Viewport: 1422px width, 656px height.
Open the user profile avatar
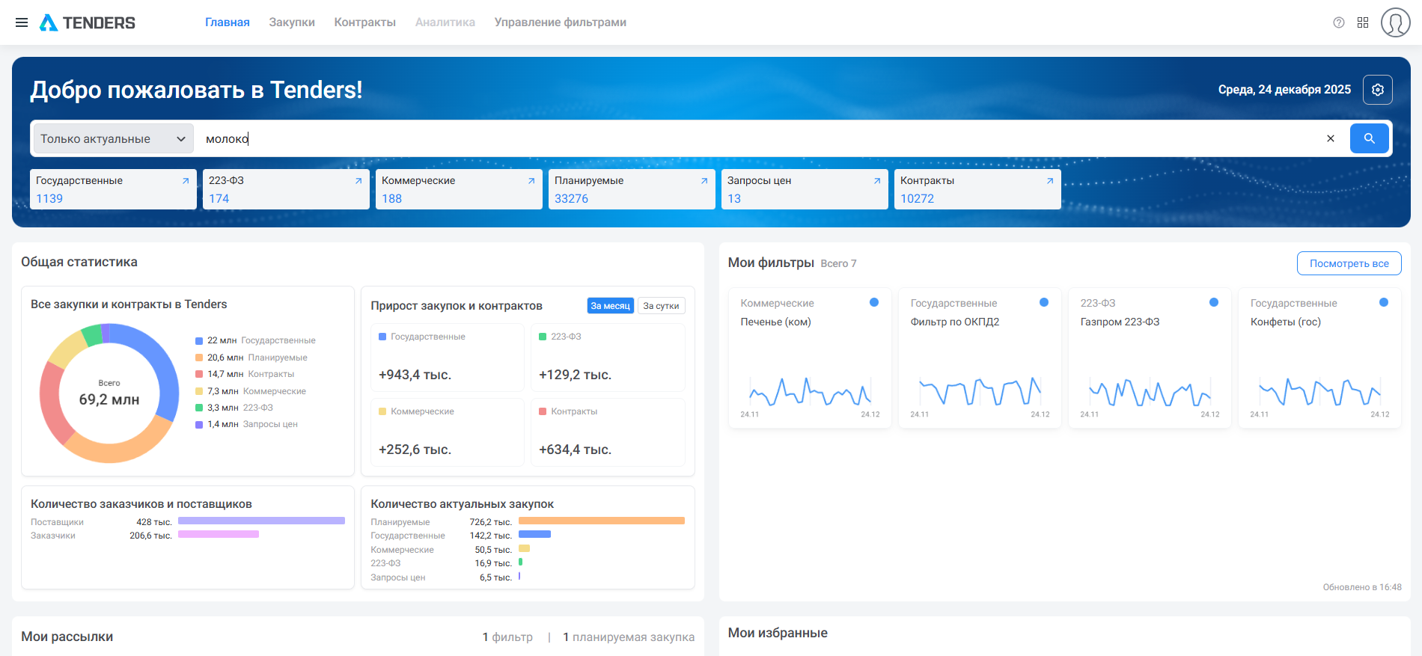point(1395,22)
